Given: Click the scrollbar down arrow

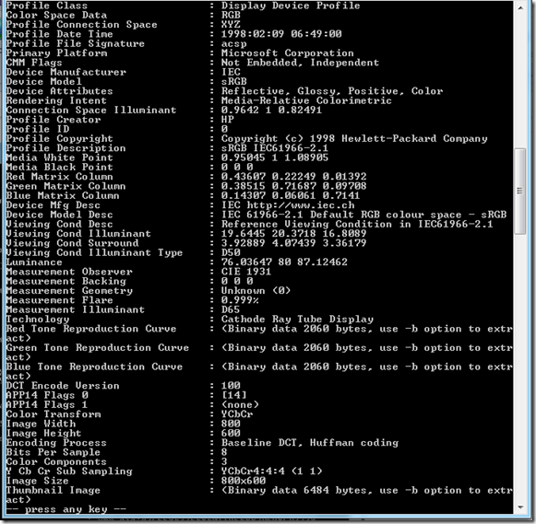Looking at the screenshot, I should point(520,507).
